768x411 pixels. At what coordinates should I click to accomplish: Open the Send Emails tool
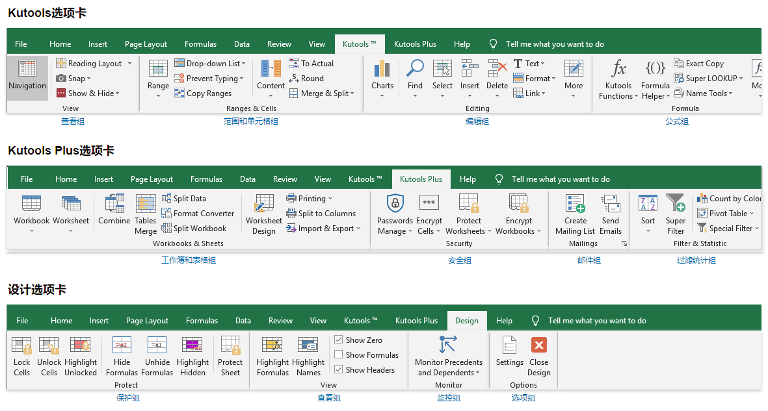[x=611, y=214]
